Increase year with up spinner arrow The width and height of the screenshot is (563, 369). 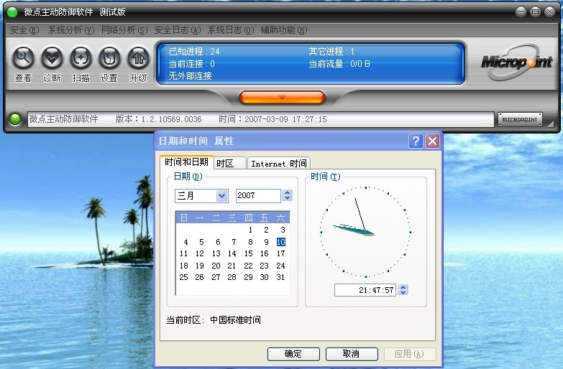click(287, 192)
